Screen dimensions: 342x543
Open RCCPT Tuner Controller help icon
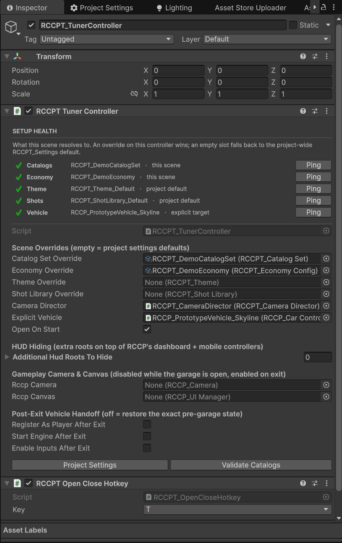tap(303, 111)
